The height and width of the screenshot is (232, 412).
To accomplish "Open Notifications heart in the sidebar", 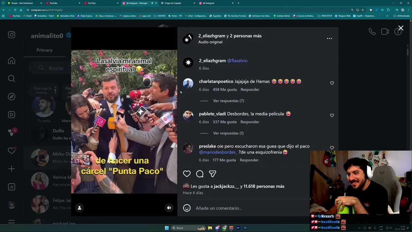I will click(x=12, y=151).
